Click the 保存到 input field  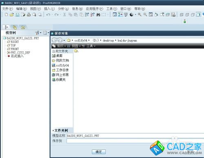tap(135, 141)
